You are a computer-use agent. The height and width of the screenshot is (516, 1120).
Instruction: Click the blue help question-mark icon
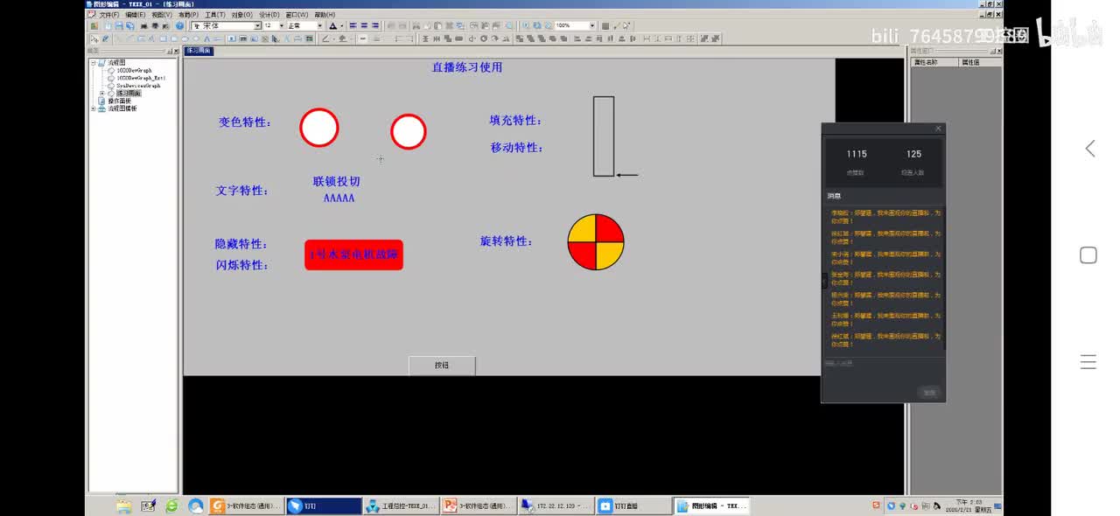[179, 26]
